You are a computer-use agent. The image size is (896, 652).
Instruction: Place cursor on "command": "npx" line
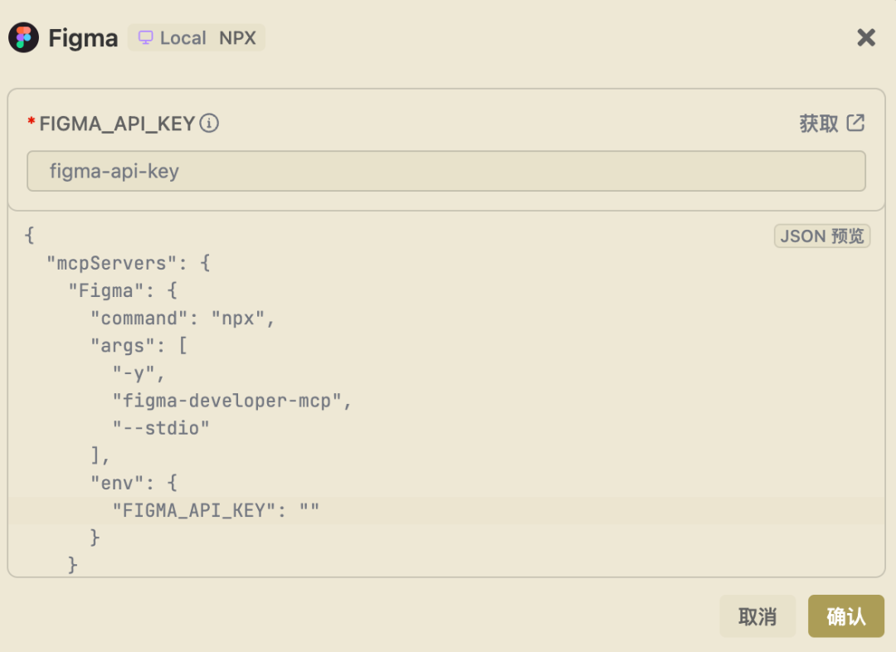(x=183, y=319)
